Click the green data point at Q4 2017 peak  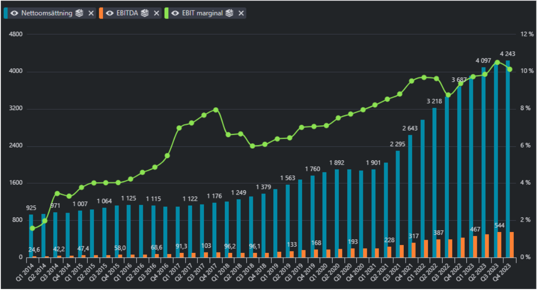(x=216, y=110)
